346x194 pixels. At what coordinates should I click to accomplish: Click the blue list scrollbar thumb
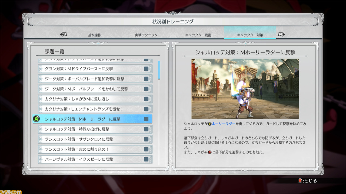point(159,70)
